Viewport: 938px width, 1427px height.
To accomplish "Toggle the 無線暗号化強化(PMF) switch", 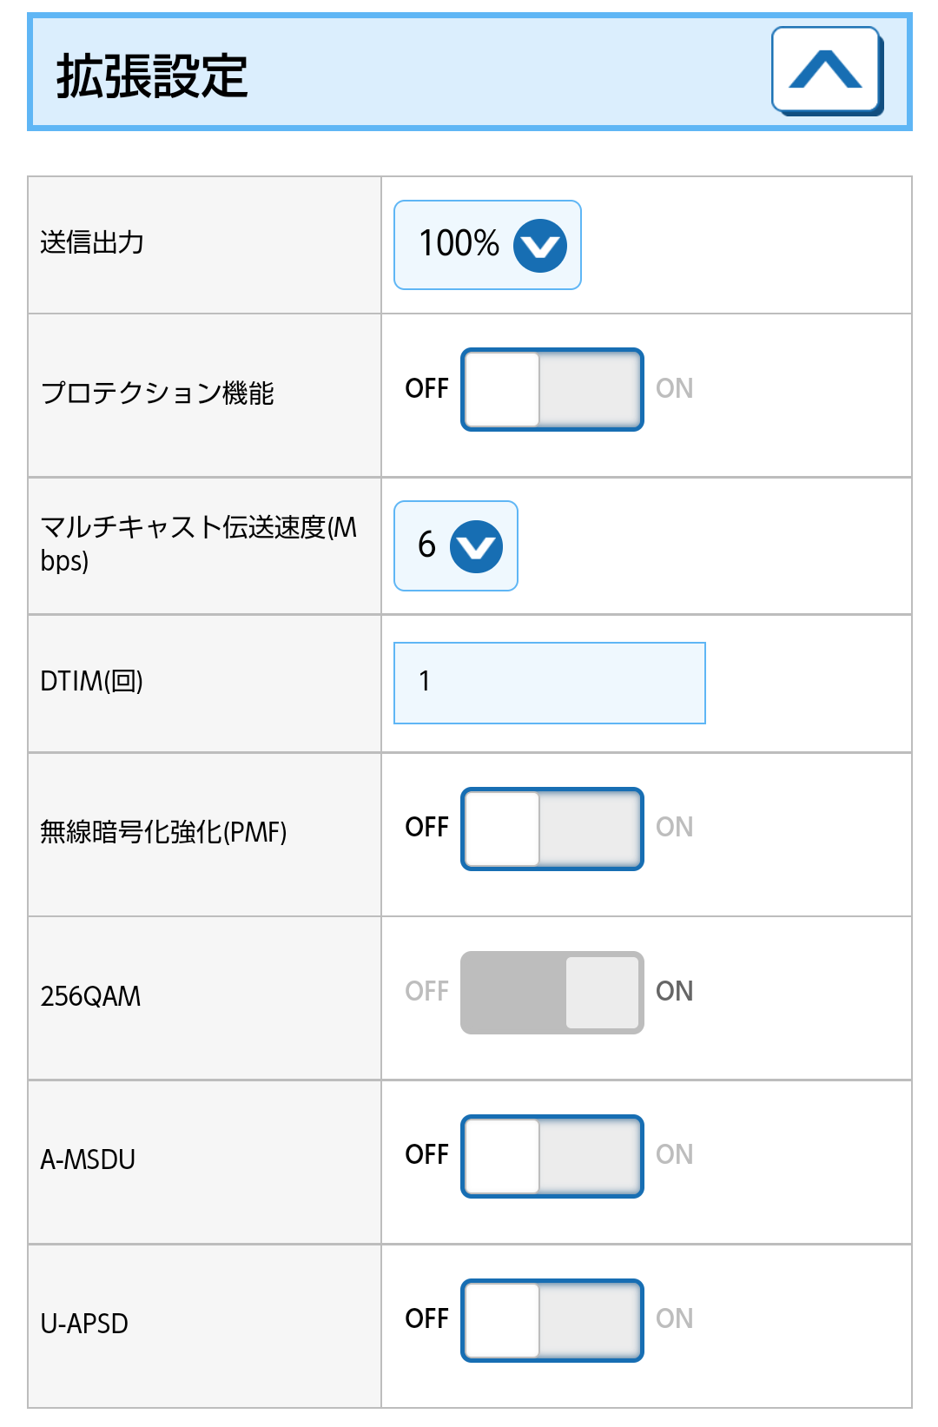I will click(x=552, y=829).
